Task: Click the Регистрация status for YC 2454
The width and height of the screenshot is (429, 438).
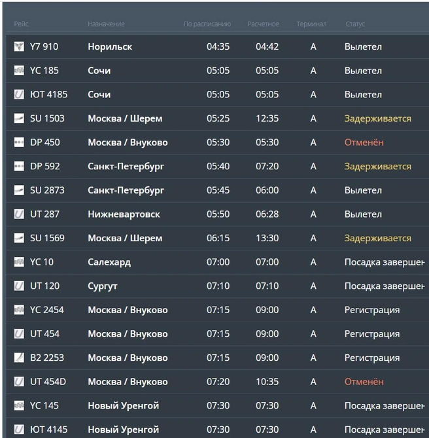Action: (x=372, y=310)
